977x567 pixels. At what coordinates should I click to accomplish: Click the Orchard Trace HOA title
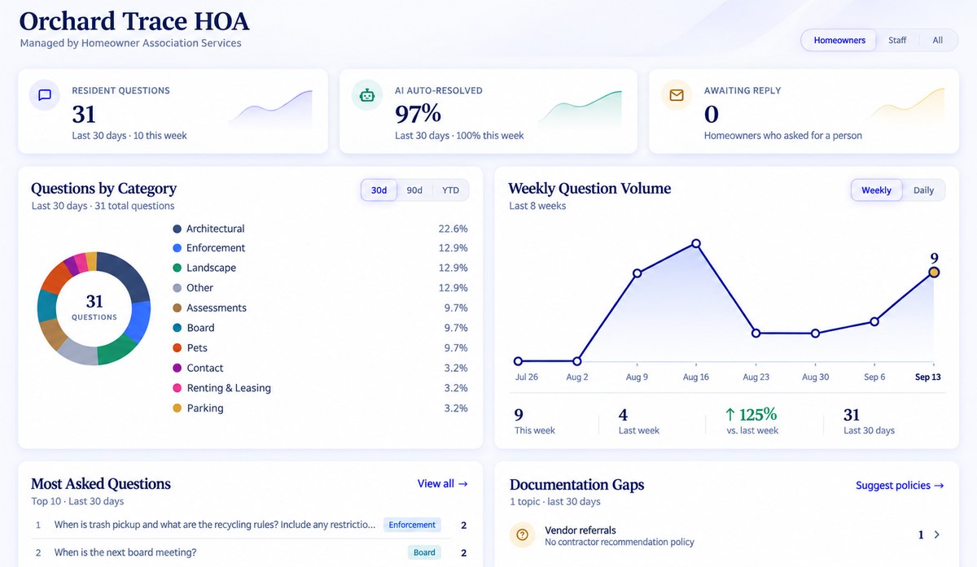pos(134,21)
